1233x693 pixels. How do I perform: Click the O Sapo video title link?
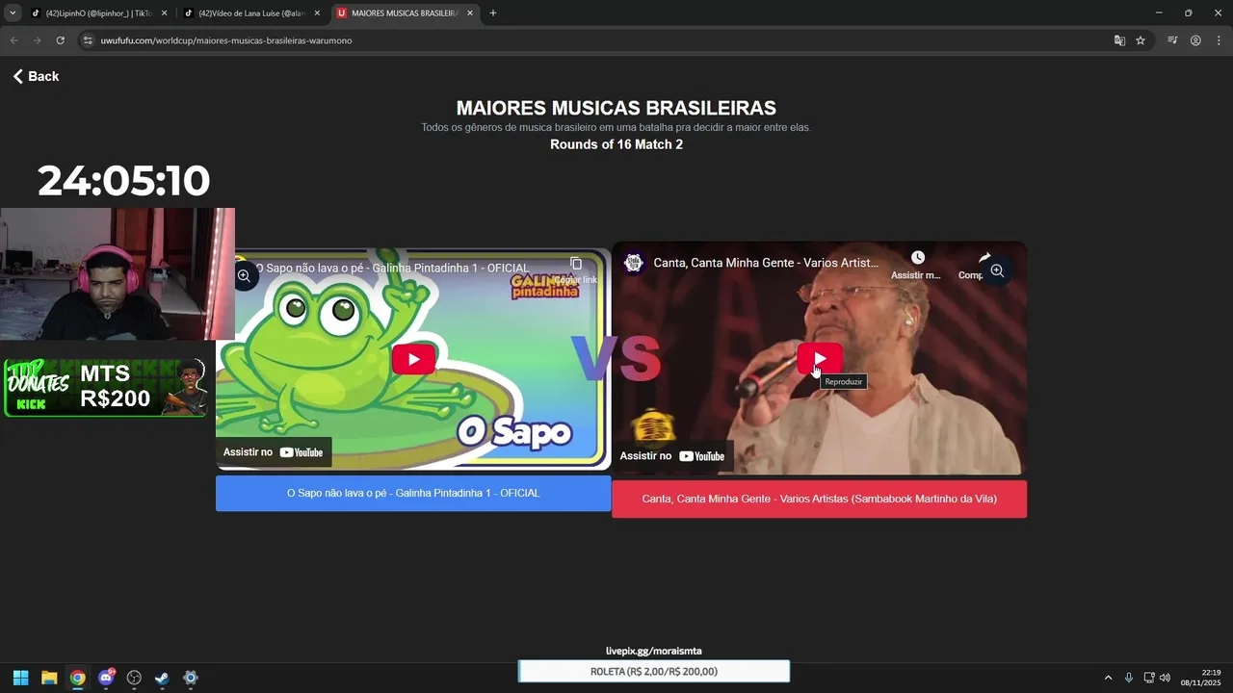392,269
